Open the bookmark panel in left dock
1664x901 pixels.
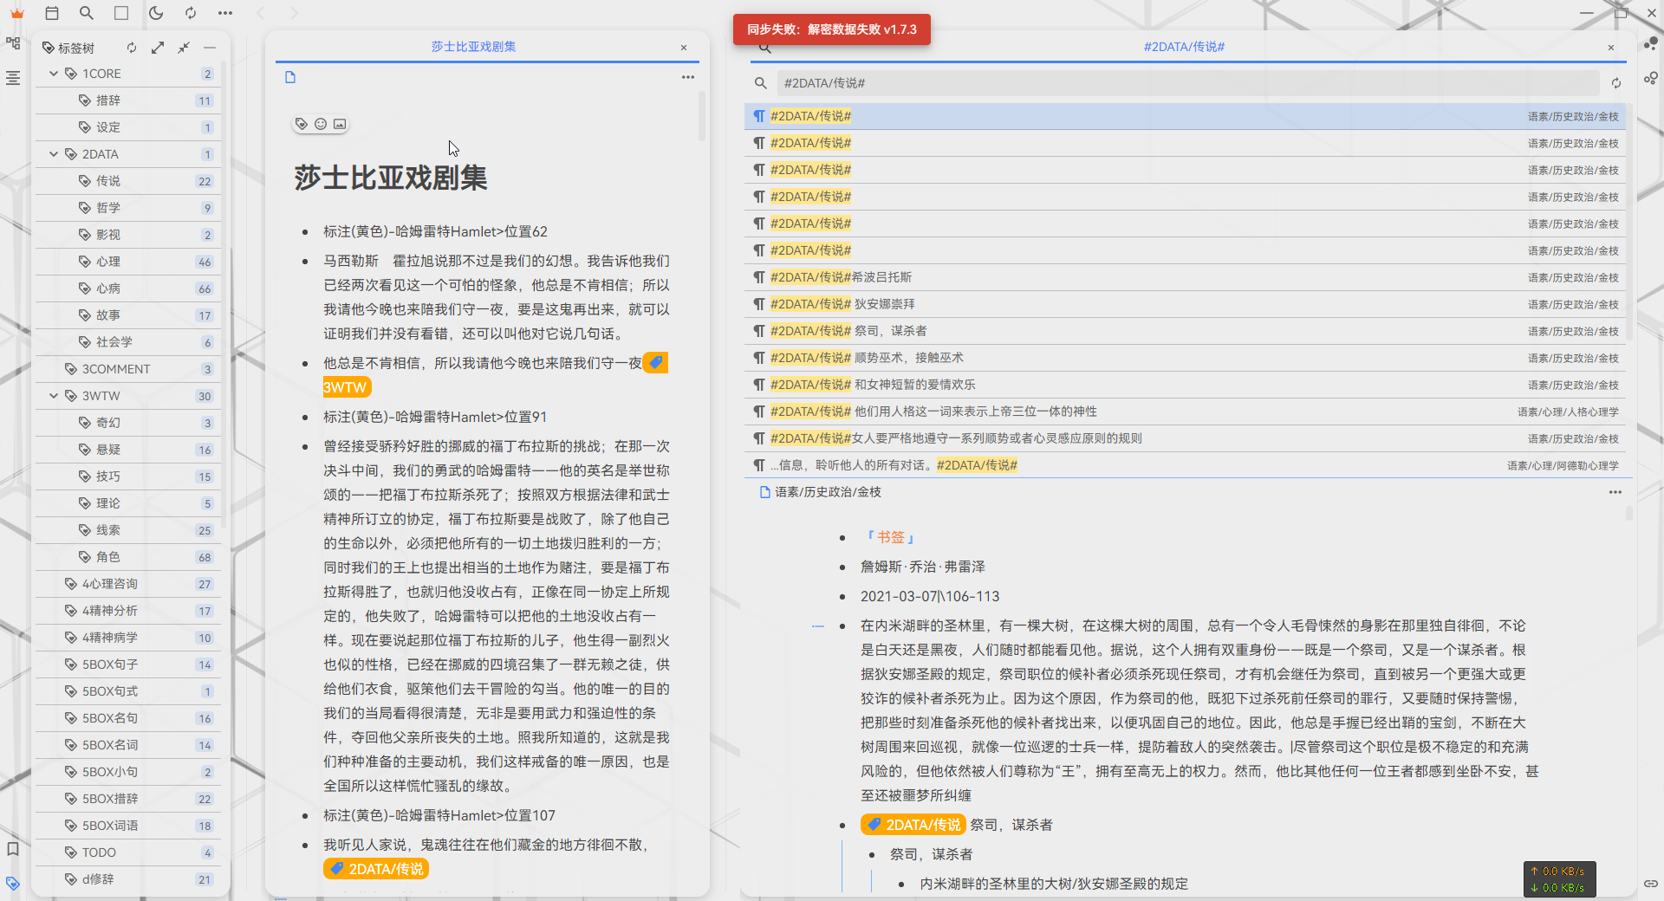point(13,849)
